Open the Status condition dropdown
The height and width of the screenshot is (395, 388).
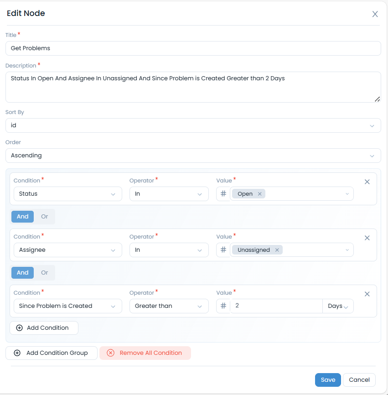(x=67, y=194)
